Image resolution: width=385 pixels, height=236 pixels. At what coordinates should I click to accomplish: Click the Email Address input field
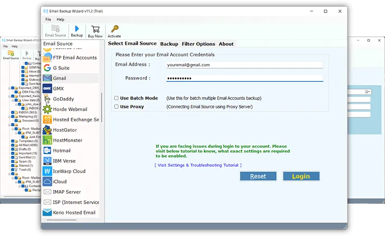[244, 65]
